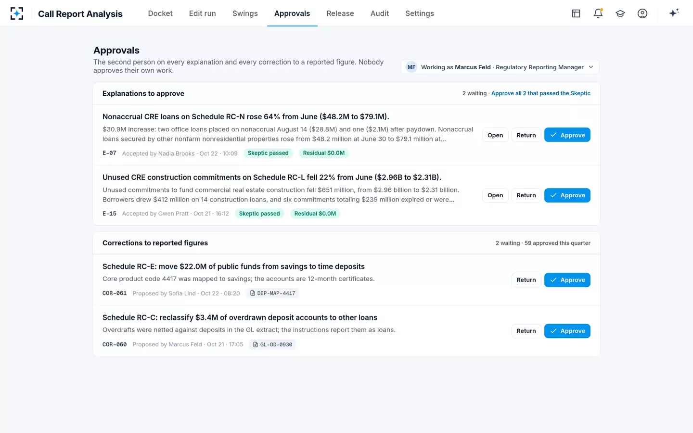
Task: Open the Audit tab
Action: [380, 13]
